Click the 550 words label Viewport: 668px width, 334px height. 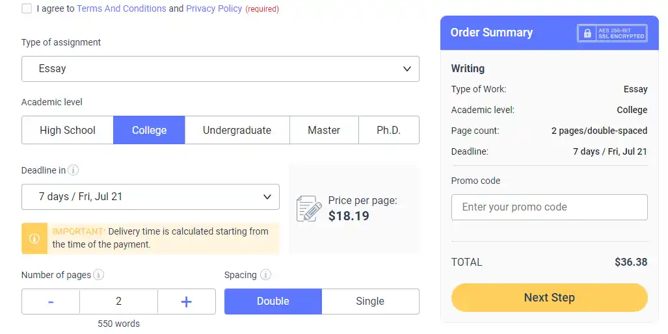(x=118, y=324)
